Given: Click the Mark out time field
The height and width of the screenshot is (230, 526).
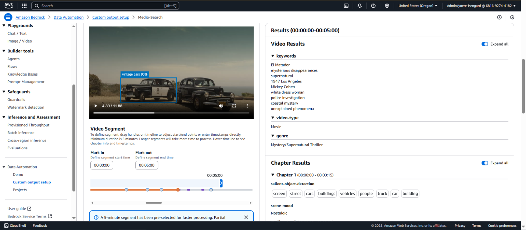Looking at the screenshot, I should [147, 165].
